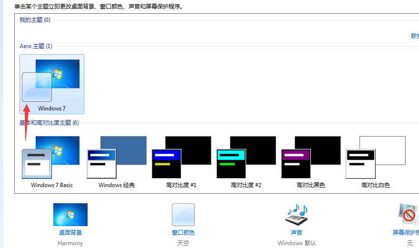Viewport: 419px width, 248px height.
Task: Open the 桌面背景 Harmony wallpaper icon
Action: 70,215
